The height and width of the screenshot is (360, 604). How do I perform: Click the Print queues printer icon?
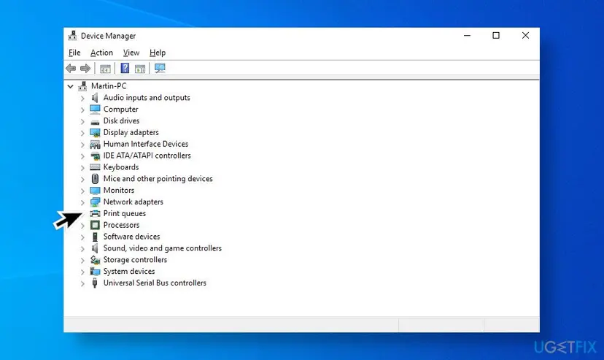coord(95,213)
